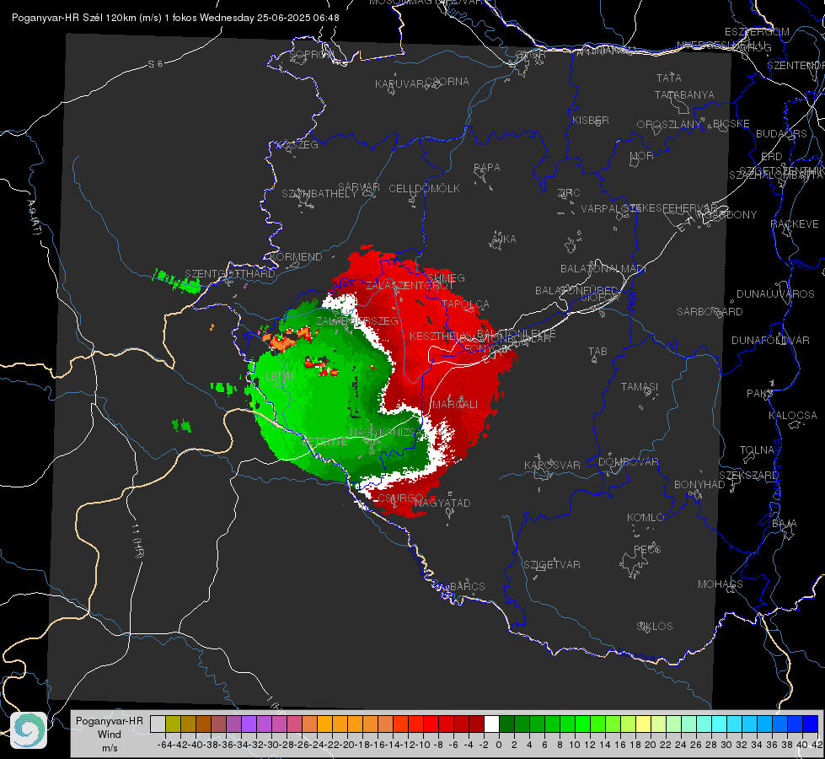Image resolution: width=825 pixels, height=759 pixels.
Task: Select the OROSZLANY label
Action: pyautogui.click(x=669, y=124)
